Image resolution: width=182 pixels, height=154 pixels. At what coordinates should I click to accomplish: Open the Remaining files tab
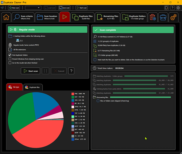click(107, 17)
